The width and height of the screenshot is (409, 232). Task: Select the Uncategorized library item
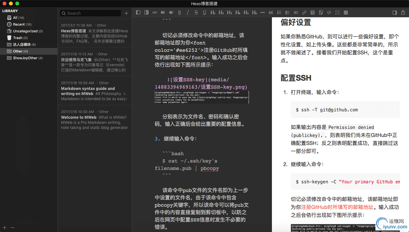29,31
